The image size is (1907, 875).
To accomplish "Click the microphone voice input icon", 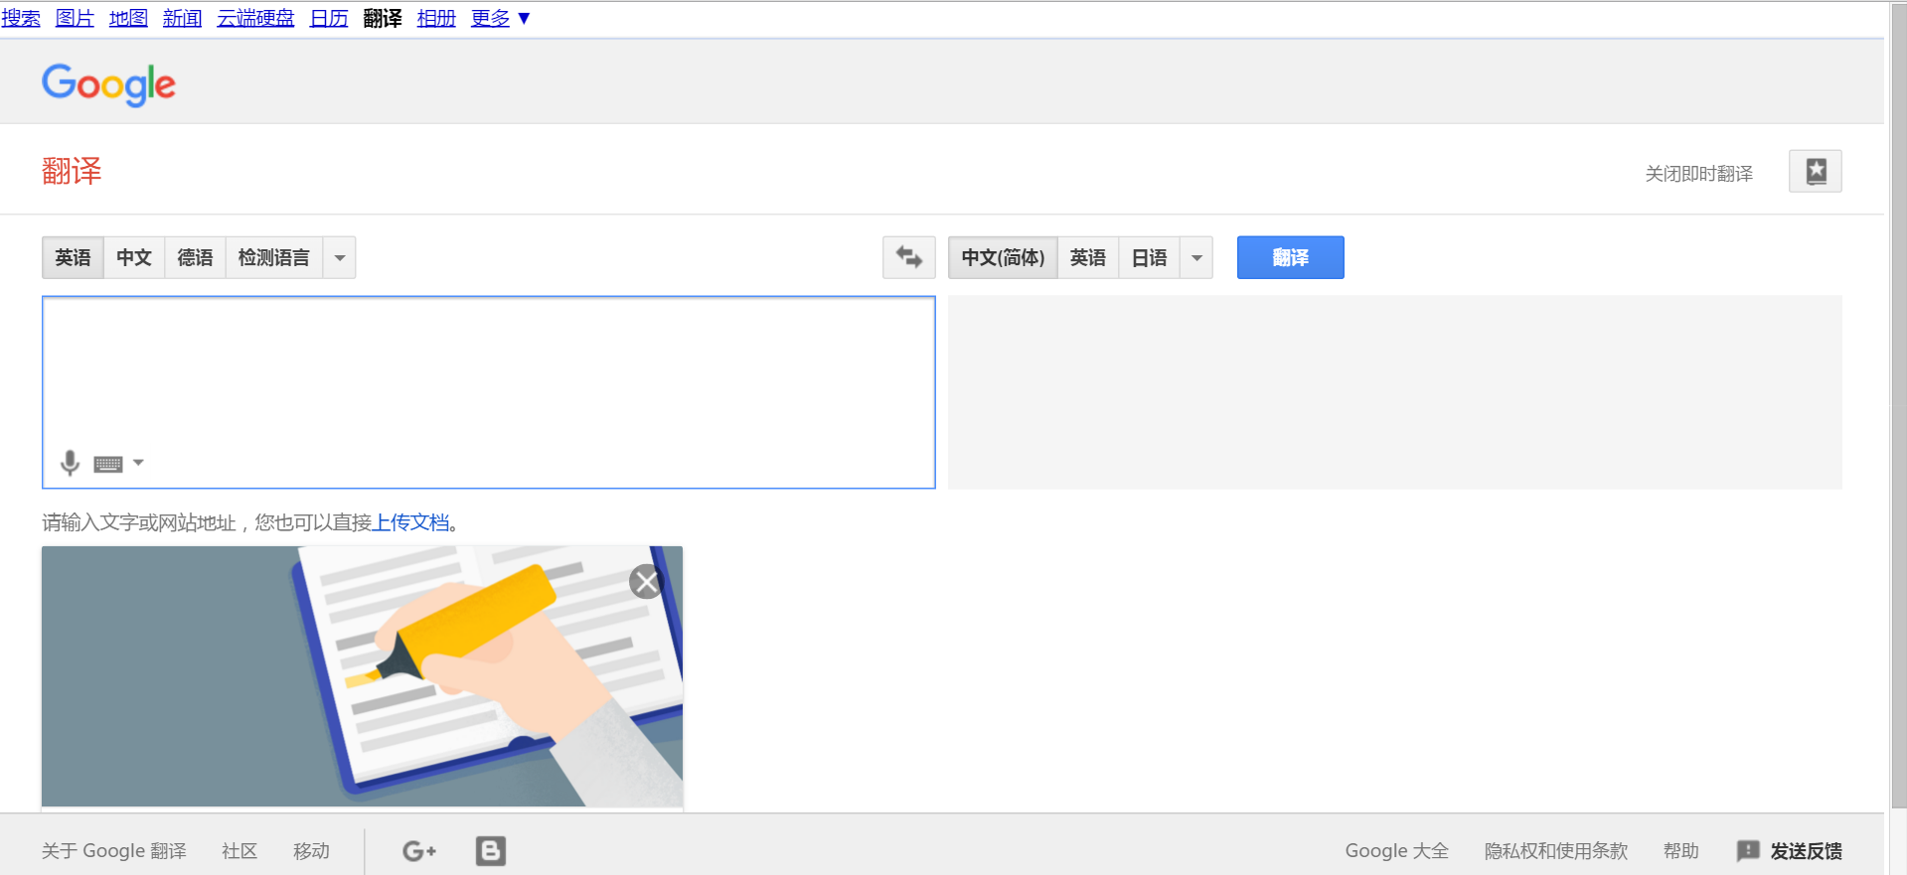I will pyautogui.click(x=70, y=463).
